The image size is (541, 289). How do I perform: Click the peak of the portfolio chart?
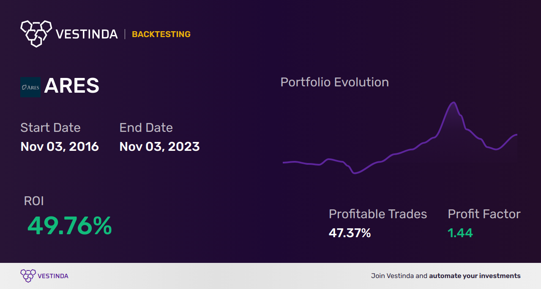(454, 102)
